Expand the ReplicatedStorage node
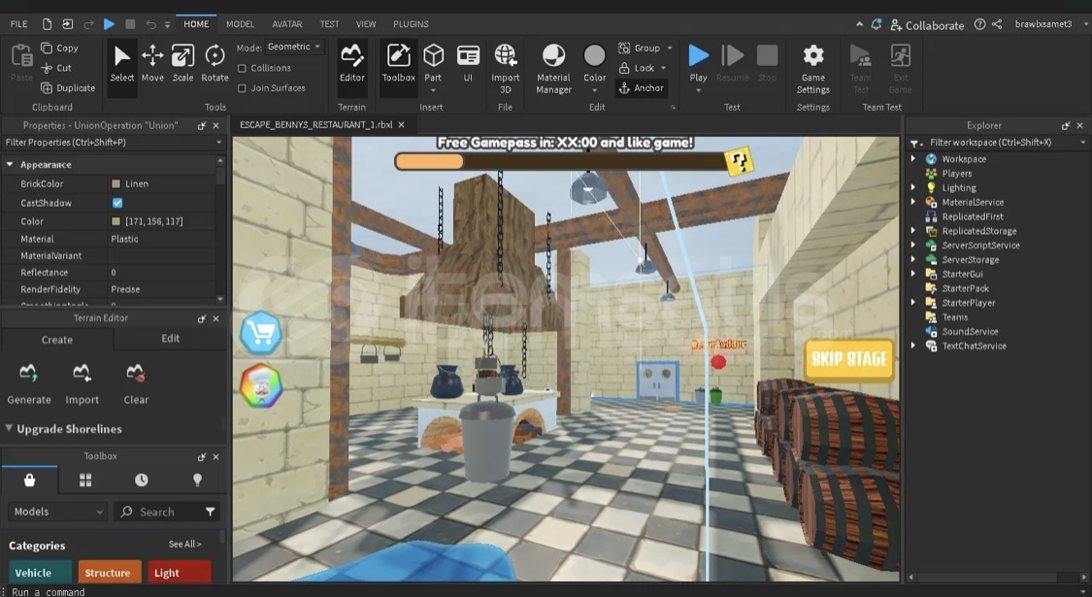Screen dimensions: 1092x597 [913, 231]
